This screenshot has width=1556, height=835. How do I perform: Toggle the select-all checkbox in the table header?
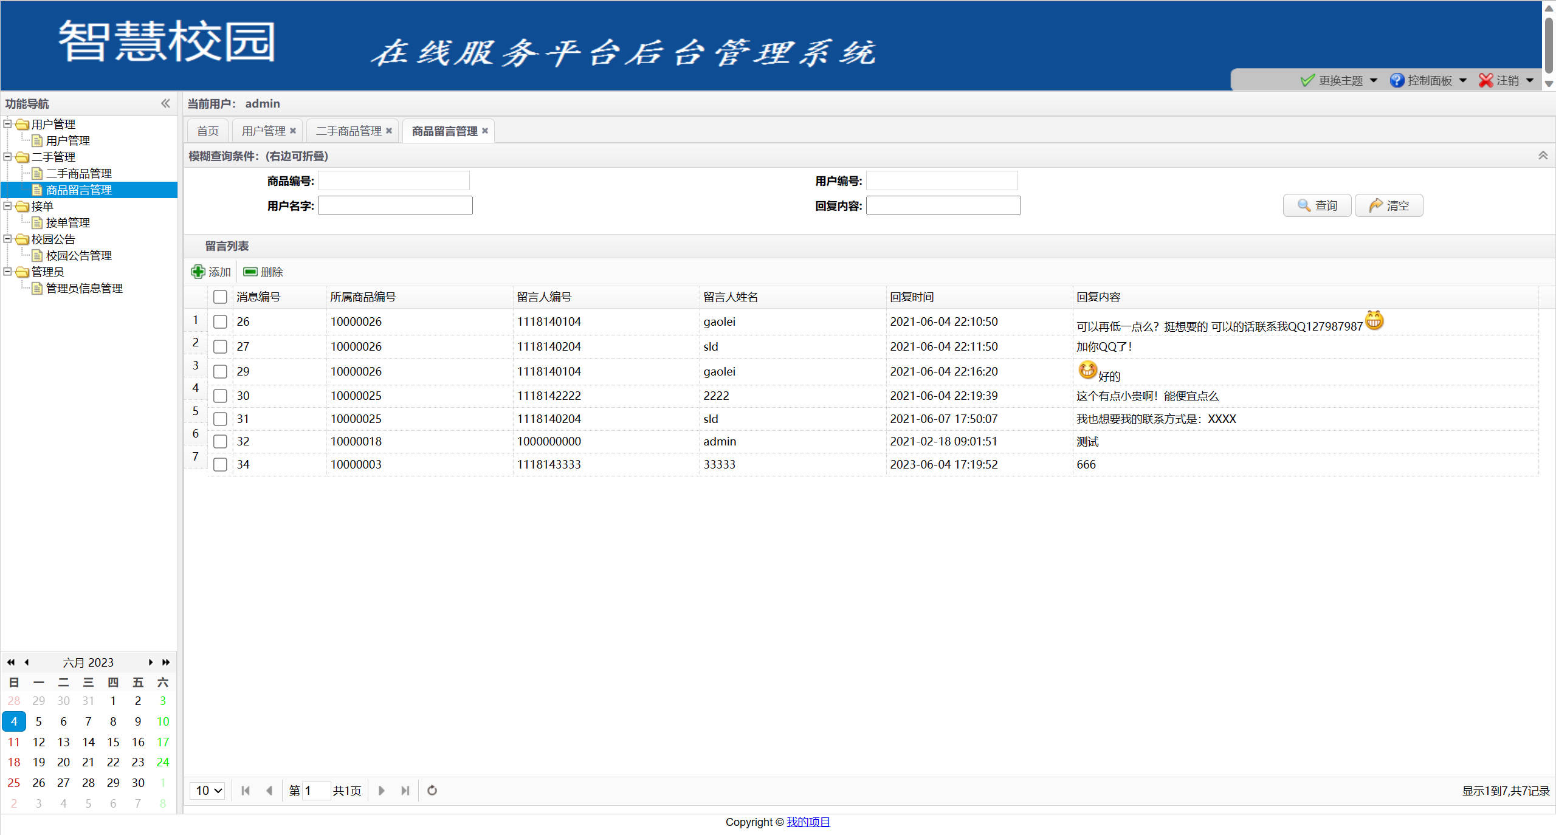coord(220,297)
